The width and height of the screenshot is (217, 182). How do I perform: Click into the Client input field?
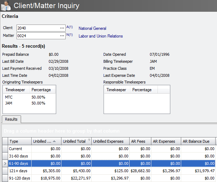[x=37, y=28]
